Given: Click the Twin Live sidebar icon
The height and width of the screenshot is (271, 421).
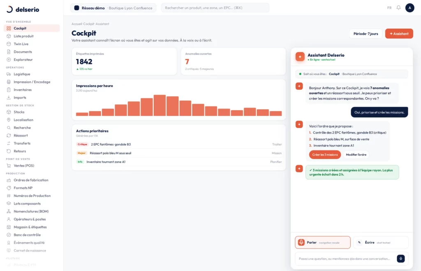Looking at the screenshot, I should pyautogui.click(x=9, y=44).
